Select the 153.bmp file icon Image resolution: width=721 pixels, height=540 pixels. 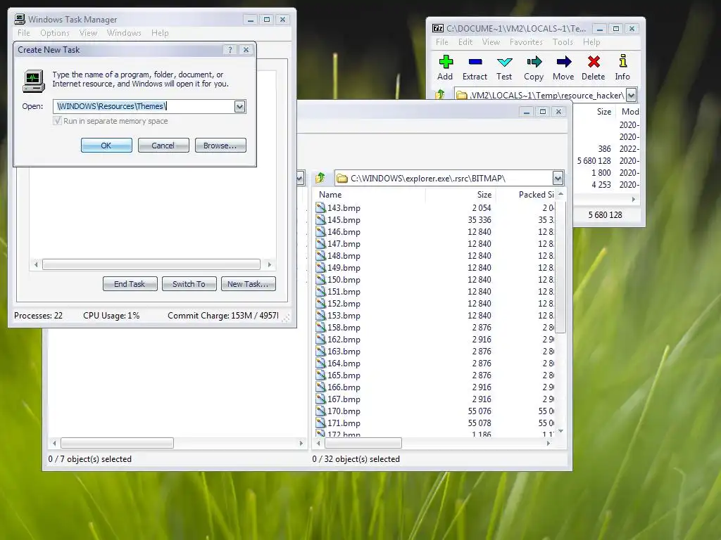coord(320,316)
